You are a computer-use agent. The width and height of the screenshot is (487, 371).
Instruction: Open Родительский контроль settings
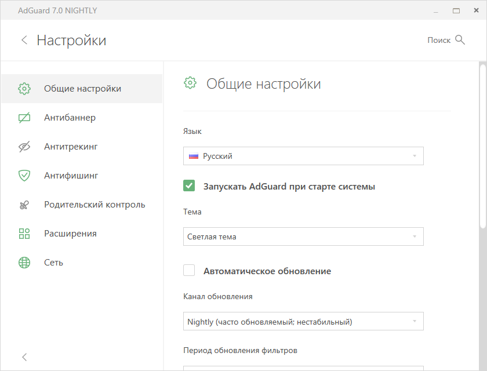point(82,205)
